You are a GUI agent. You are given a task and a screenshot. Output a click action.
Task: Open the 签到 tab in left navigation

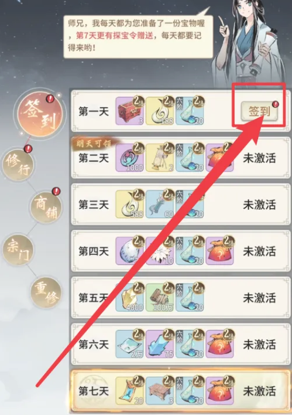click(40, 114)
